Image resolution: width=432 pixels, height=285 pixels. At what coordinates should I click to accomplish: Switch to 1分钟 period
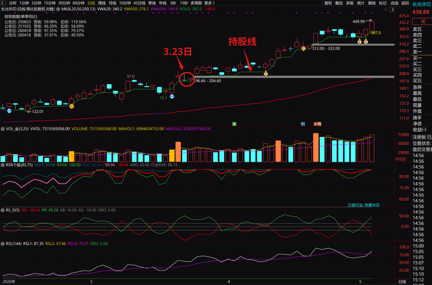24,3
